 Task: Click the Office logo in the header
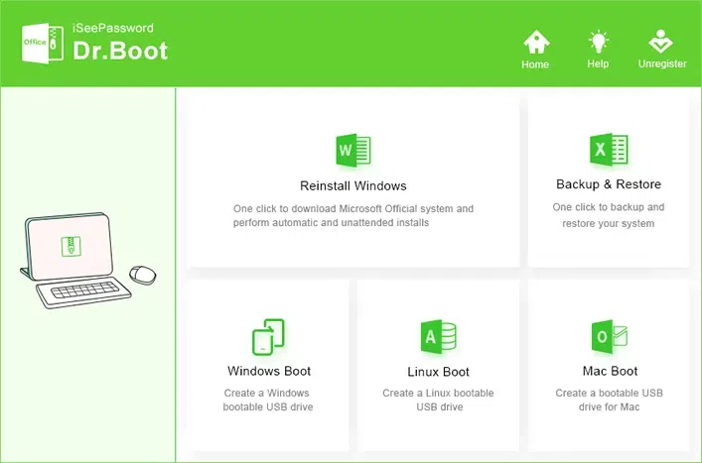coord(40,43)
